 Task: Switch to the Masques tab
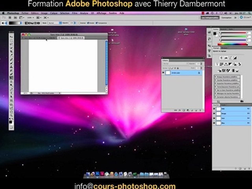[x=224, y=48]
